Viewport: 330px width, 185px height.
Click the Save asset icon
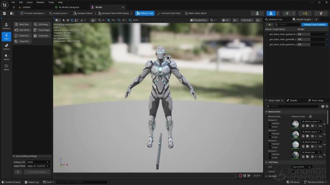click(x=5, y=13)
